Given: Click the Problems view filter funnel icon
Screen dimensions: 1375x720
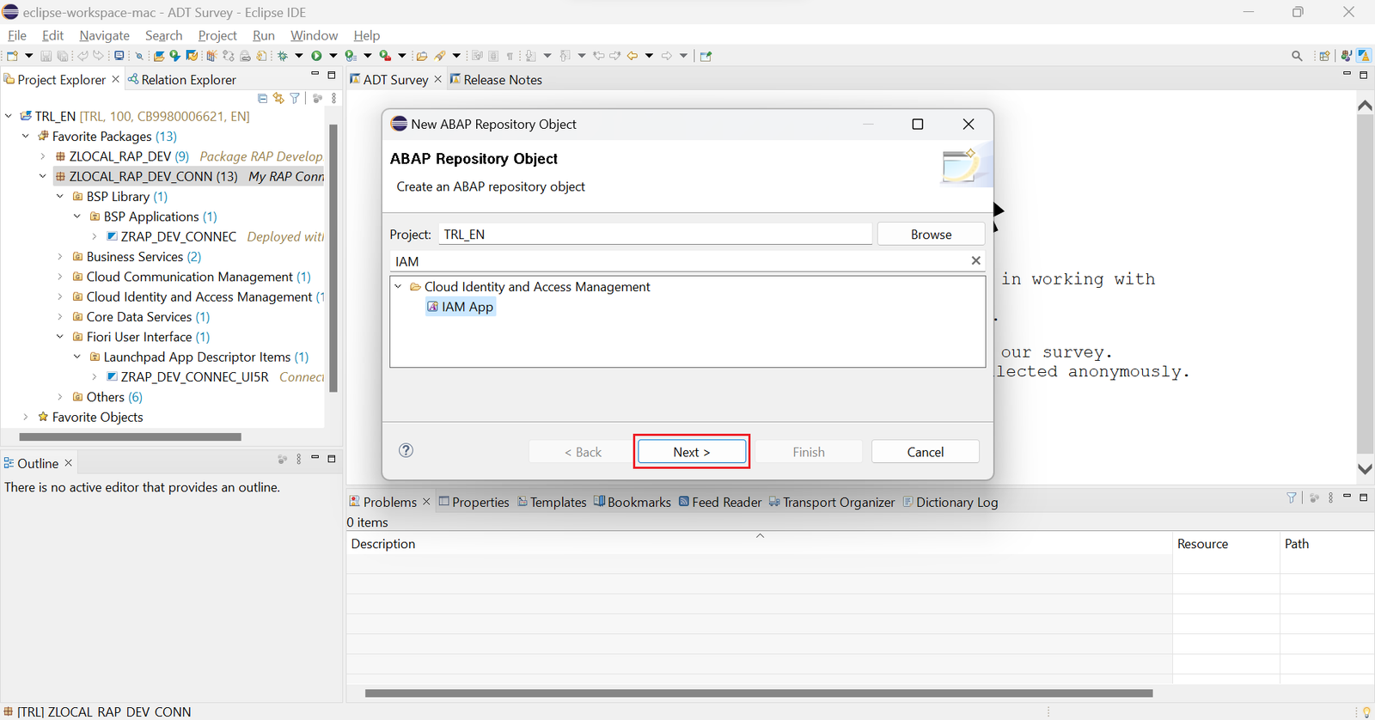Looking at the screenshot, I should 1292,497.
